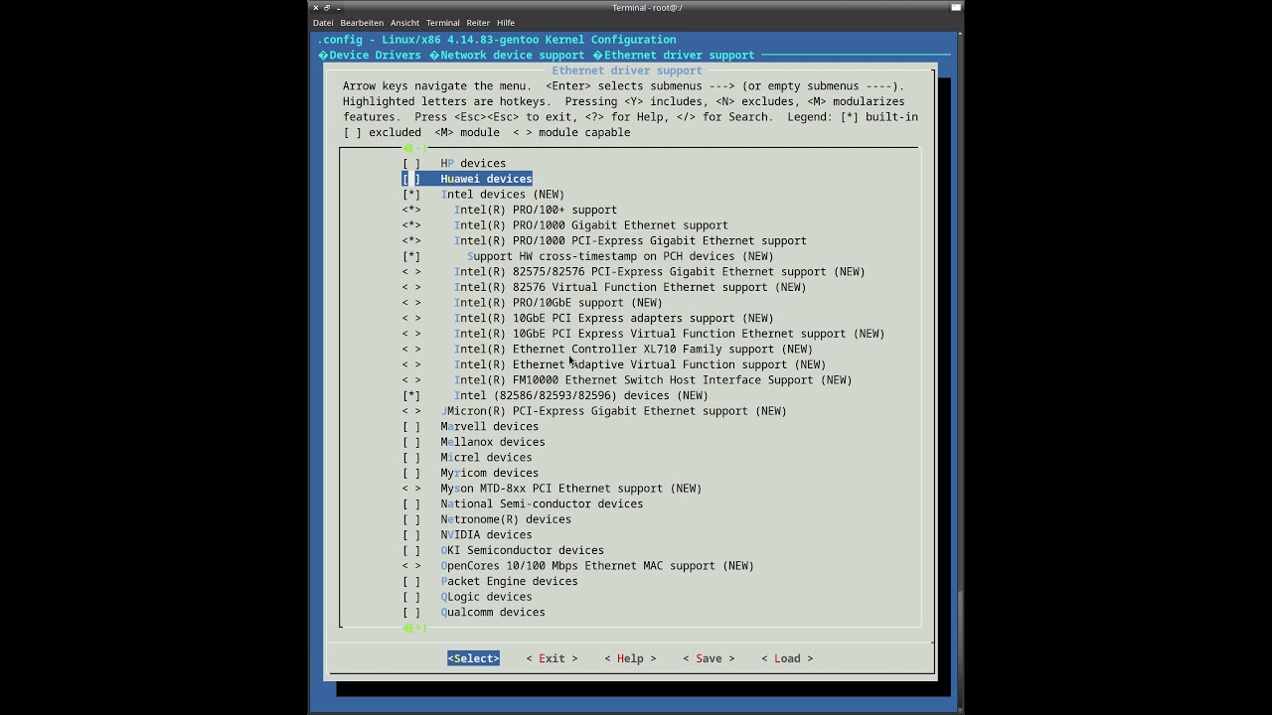Screen dimensions: 1272x715
Task: Toggle Micrel devices checkbox
Action: 411,458
